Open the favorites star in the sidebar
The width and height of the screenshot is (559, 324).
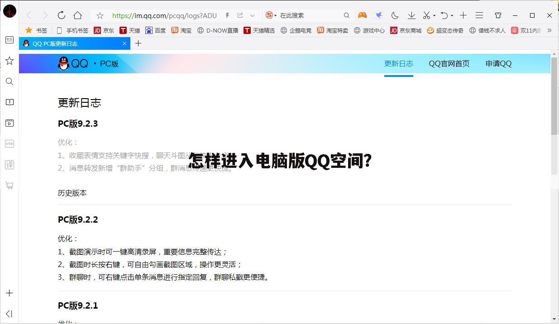9,61
